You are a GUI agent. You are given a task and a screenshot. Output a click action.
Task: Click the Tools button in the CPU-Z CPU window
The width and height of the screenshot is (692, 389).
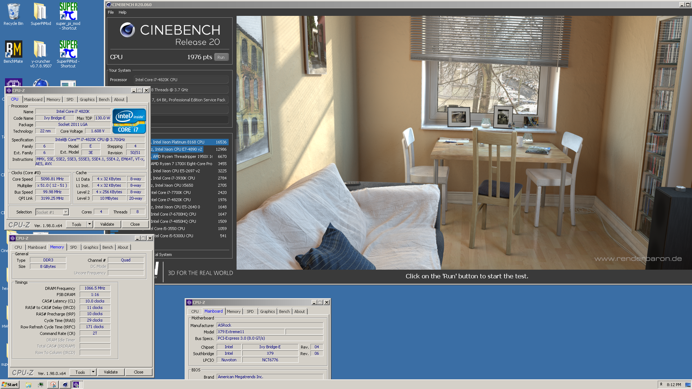(76, 224)
